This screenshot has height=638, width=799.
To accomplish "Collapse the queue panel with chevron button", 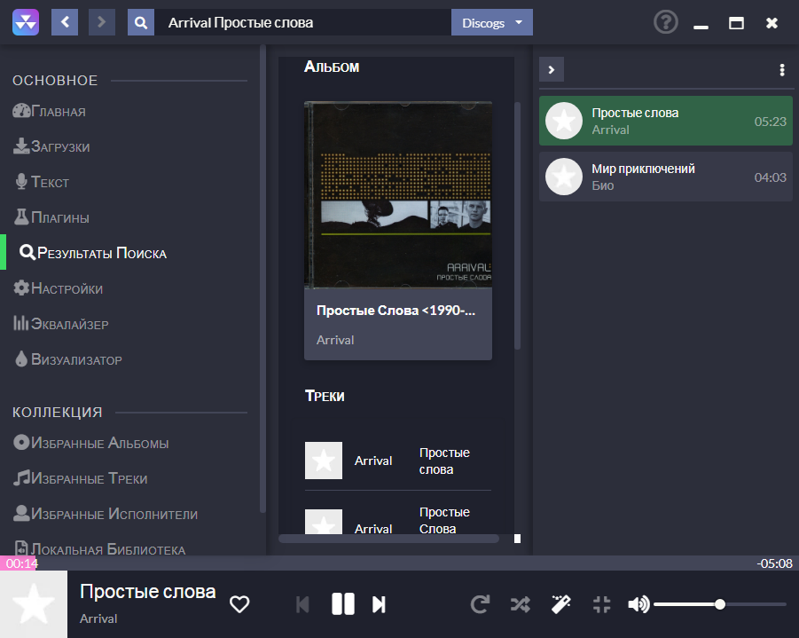I will click(x=552, y=69).
